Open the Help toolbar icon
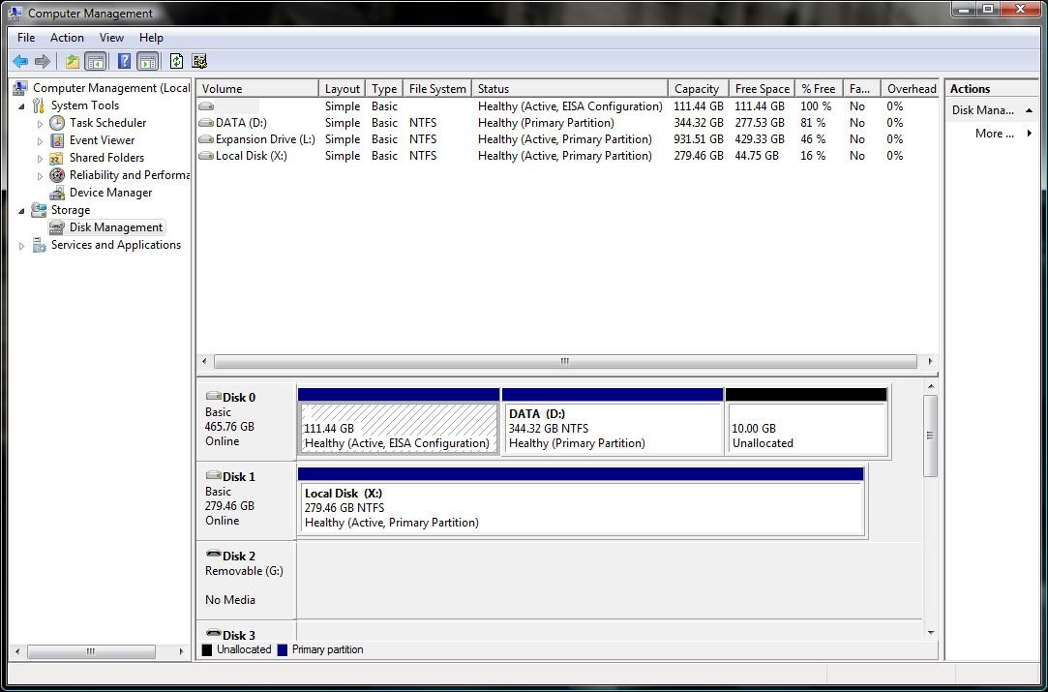The width and height of the screenshot is (1048, 692). click(x=124, y=62)
